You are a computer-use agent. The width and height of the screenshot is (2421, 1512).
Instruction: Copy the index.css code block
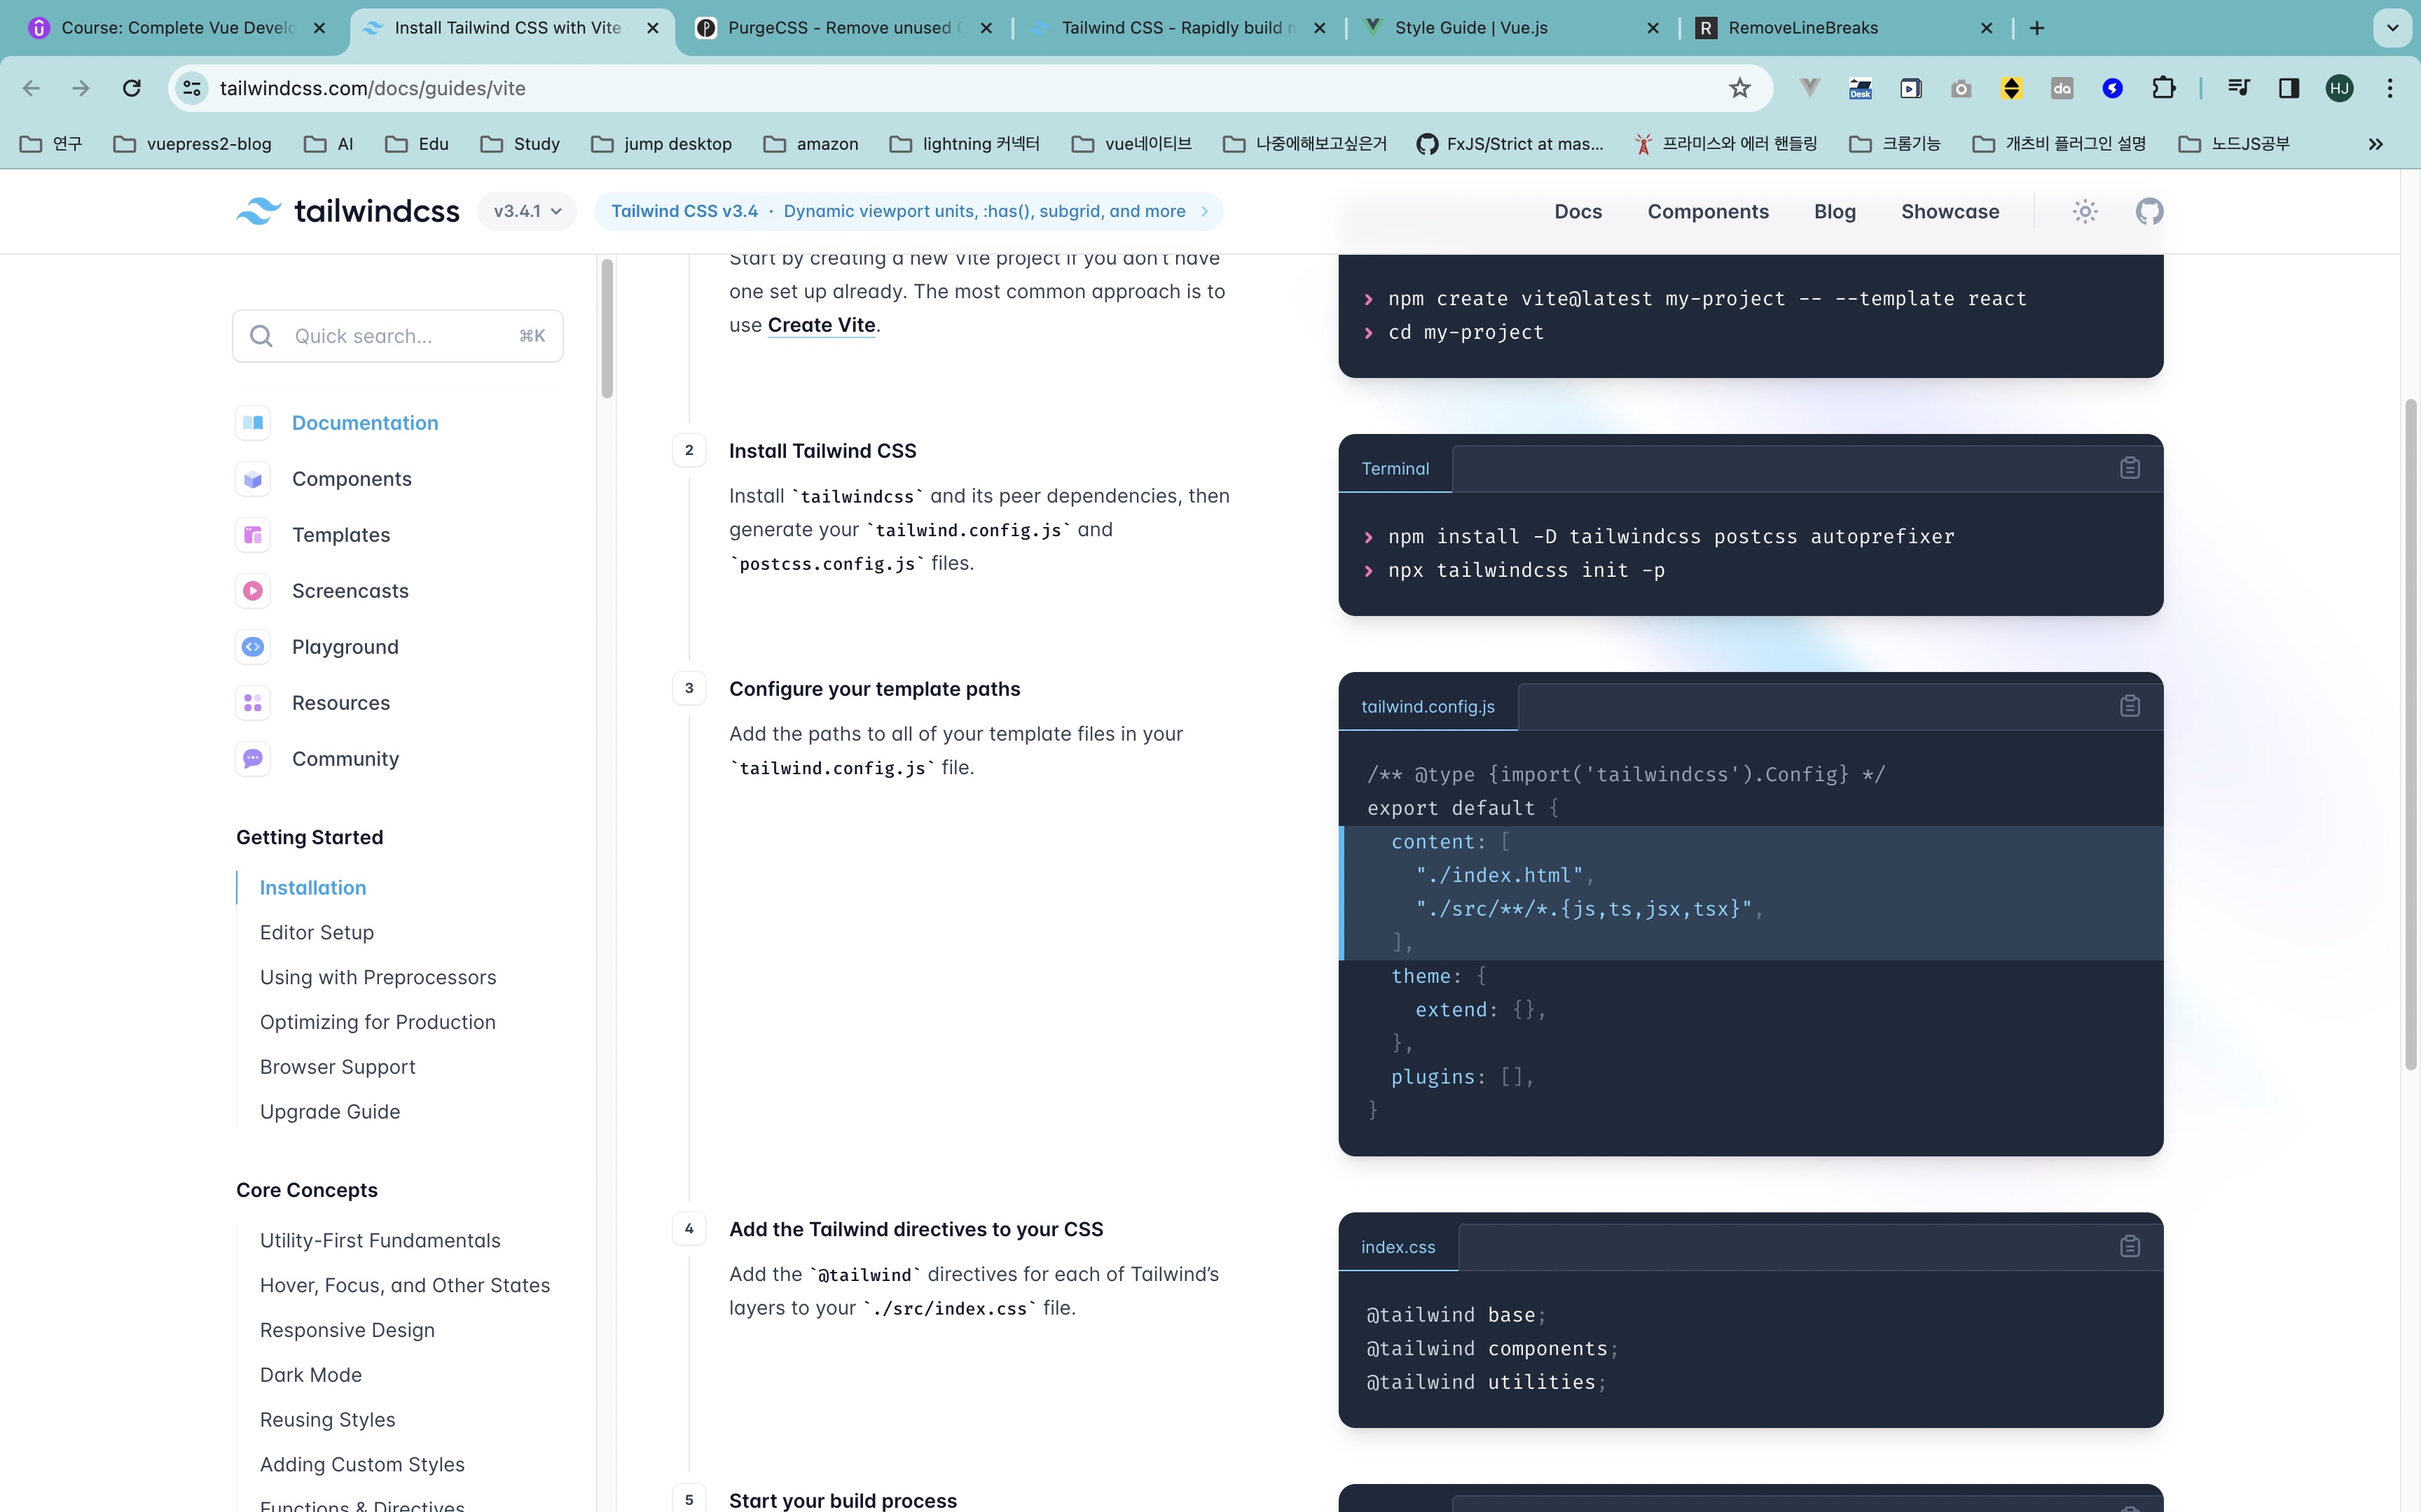pos(2130,1246)
